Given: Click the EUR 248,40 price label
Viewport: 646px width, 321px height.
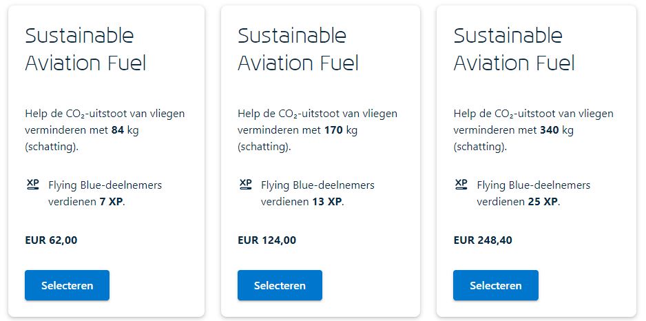Looking at the screenshot, I should [x=483, y=240].
